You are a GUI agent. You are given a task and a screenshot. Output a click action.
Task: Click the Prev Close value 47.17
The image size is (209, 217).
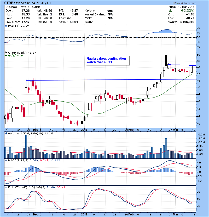click(x=26, y=22)
